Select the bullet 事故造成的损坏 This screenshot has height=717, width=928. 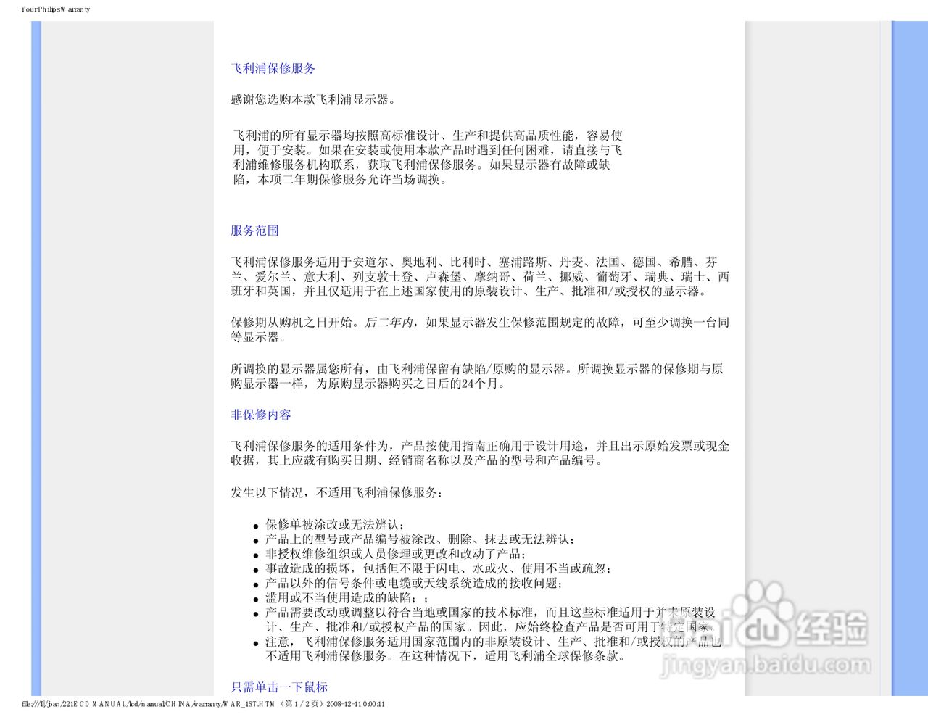(439, 568)
